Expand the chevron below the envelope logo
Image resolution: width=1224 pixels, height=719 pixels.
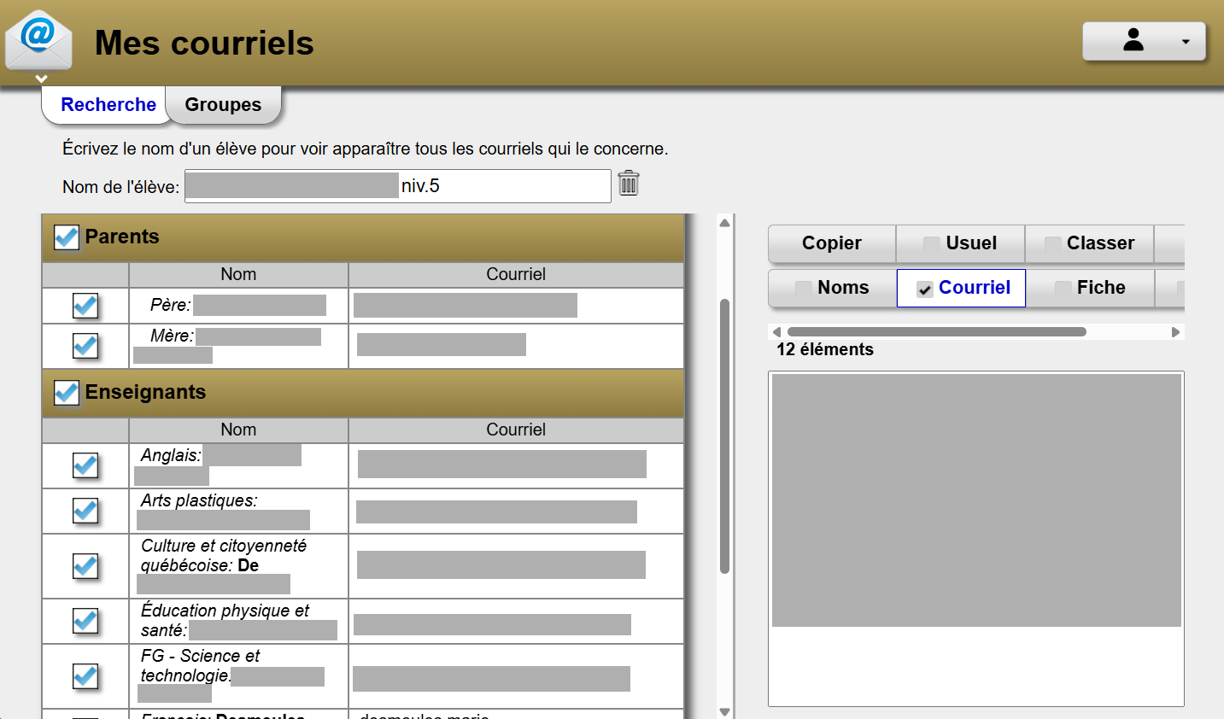[41, 79]
